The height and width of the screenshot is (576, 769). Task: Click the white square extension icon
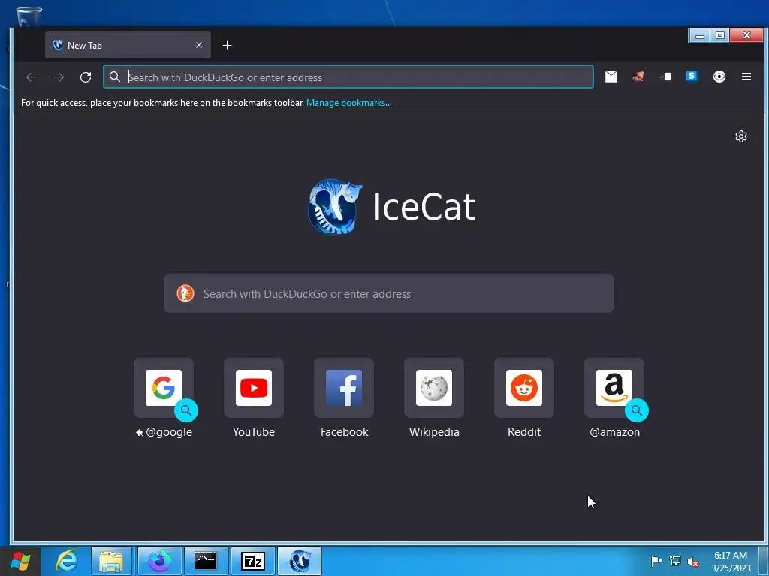[x=665, y=76]
